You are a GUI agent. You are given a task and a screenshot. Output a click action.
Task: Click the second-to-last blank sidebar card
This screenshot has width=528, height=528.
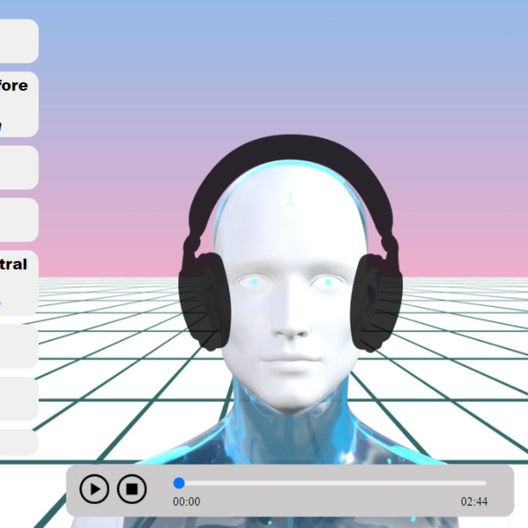(19, 398)
